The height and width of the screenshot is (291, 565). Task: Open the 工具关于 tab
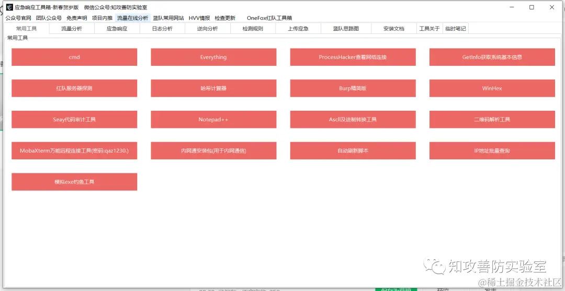(430, 29)
